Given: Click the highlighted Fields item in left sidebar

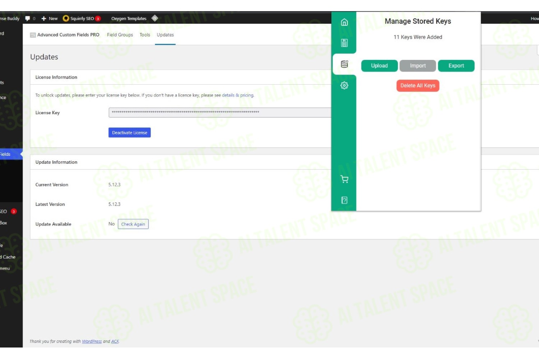Looking at the screenshot, I should tap(11, 154).
